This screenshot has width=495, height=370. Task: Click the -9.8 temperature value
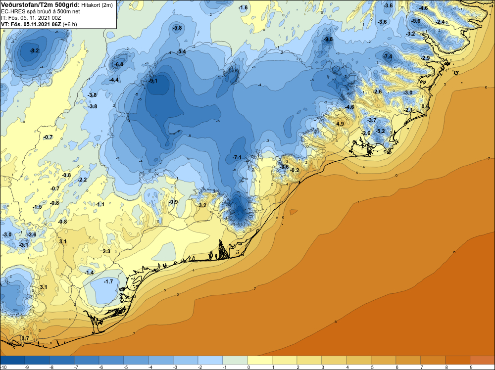[328, 39]
